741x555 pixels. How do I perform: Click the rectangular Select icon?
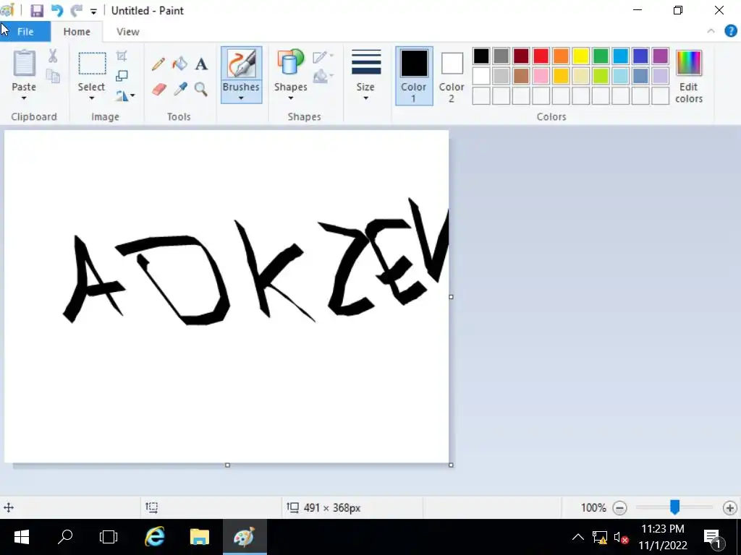point(92,64)
